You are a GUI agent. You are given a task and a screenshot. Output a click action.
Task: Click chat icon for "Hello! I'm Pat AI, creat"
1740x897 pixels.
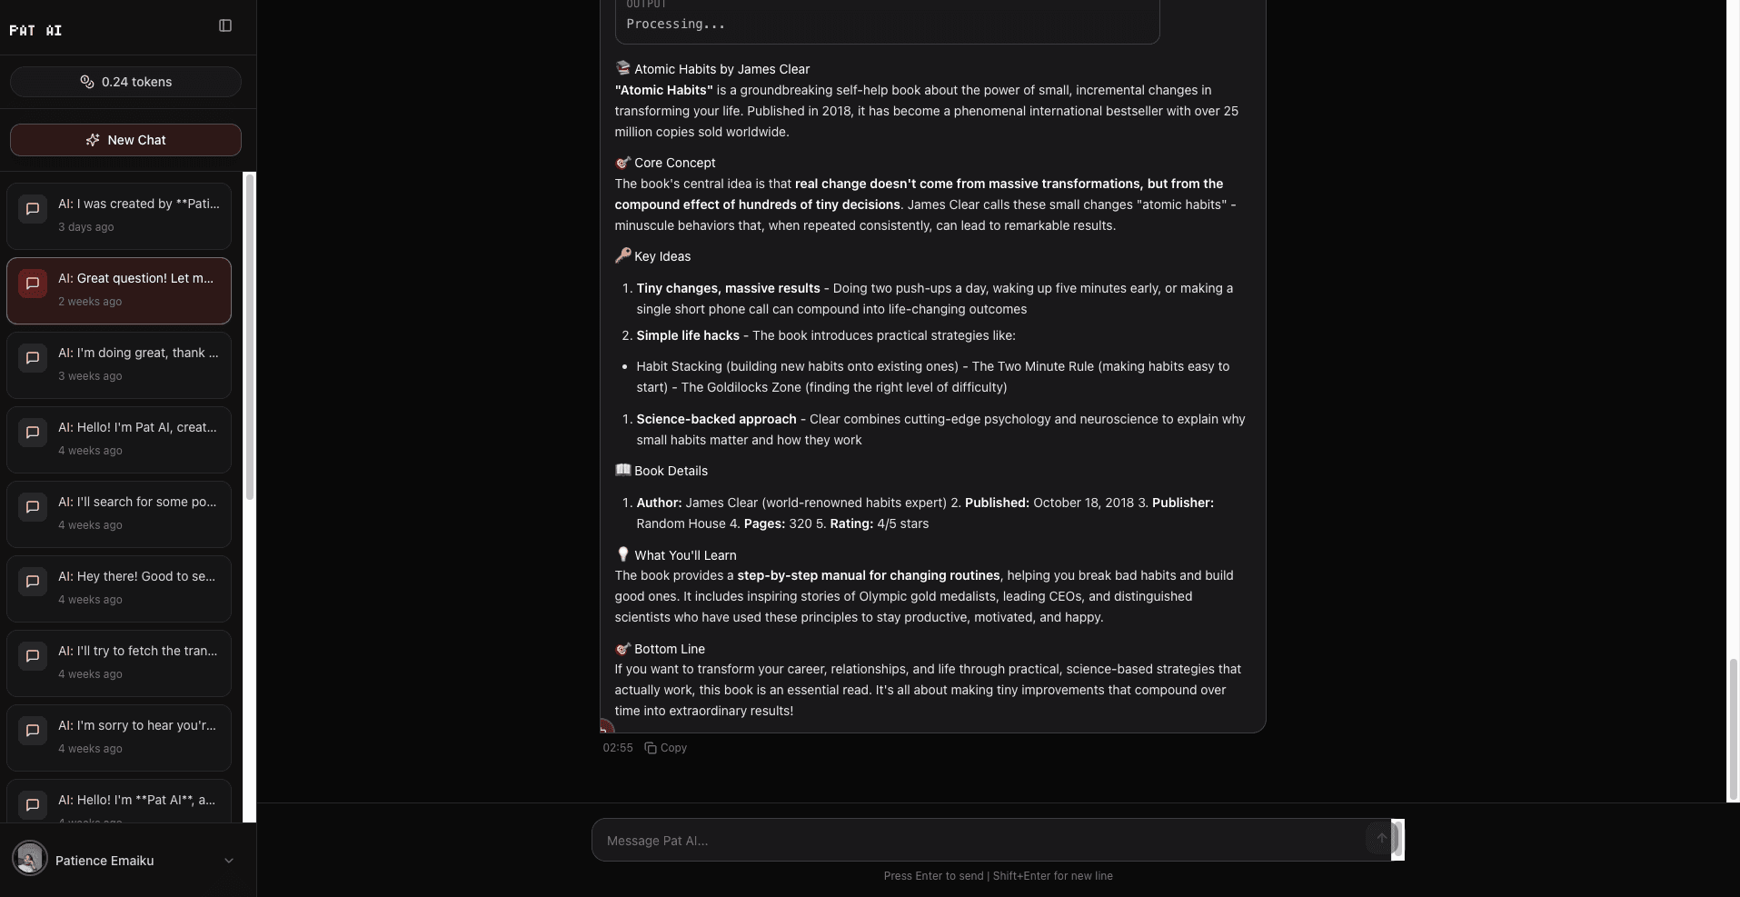click(x=33, y=433)
